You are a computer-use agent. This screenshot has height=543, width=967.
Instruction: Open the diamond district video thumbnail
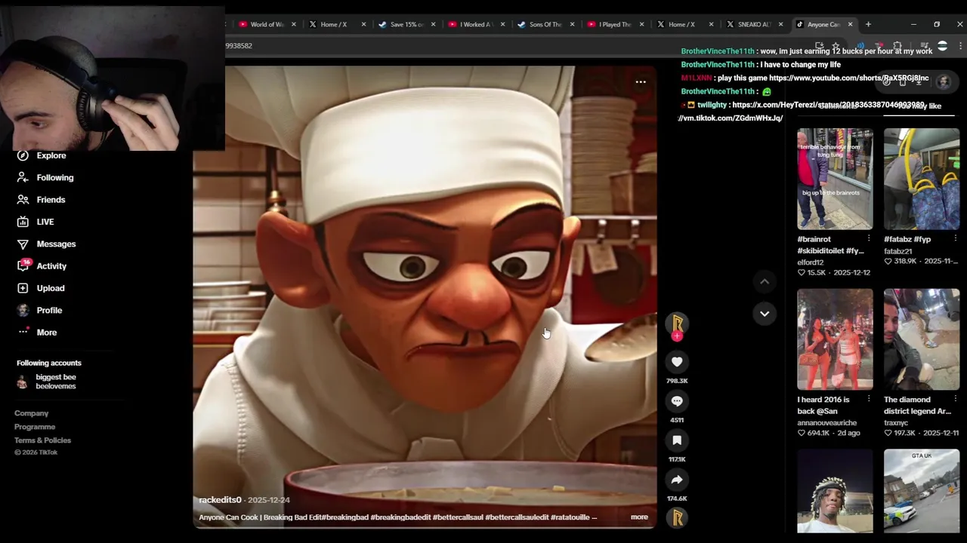point(922,339)
